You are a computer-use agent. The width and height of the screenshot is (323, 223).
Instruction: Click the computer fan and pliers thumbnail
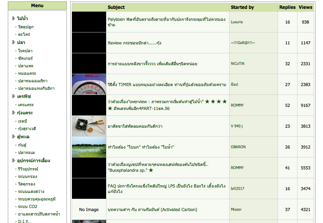click(89, 126)
